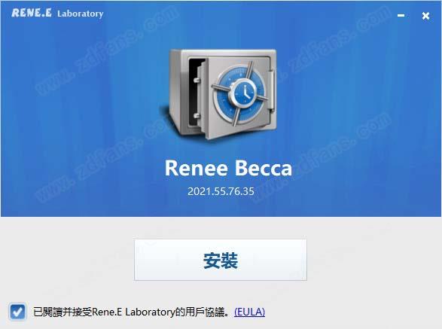Click the checkmark inside the blue checkbox
This screenshot has width=442, height=329.
[x=18, y=312]
